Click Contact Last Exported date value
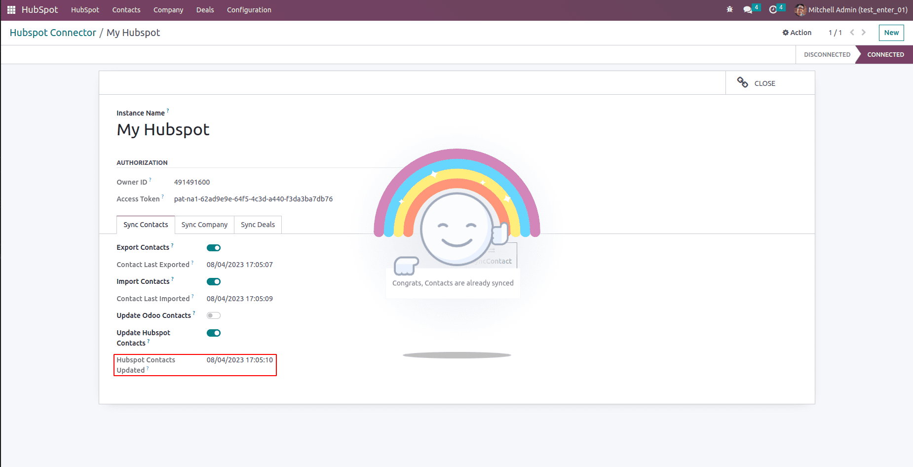 (240, 265)
